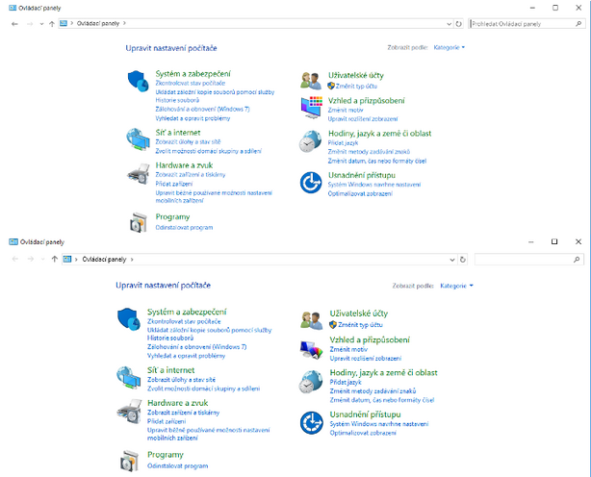This screenshot has width=591, height=477.
Task: Open Hardware a zvuk printer icon in bottom window
Action: point(129,411)
